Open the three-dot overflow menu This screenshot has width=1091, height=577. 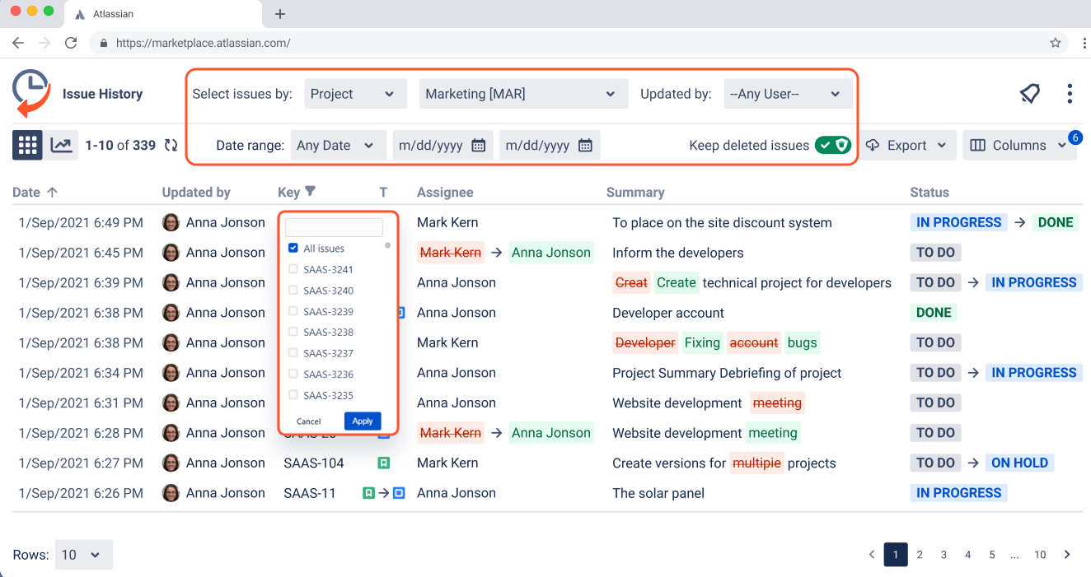point(1070,93)
